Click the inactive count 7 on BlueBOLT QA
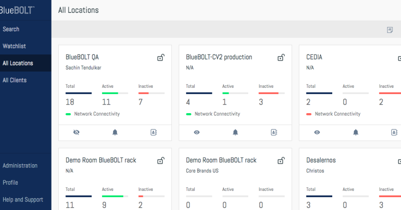This screenshot has height=210, width=401. pyautogui.click(x=140, y=102)
